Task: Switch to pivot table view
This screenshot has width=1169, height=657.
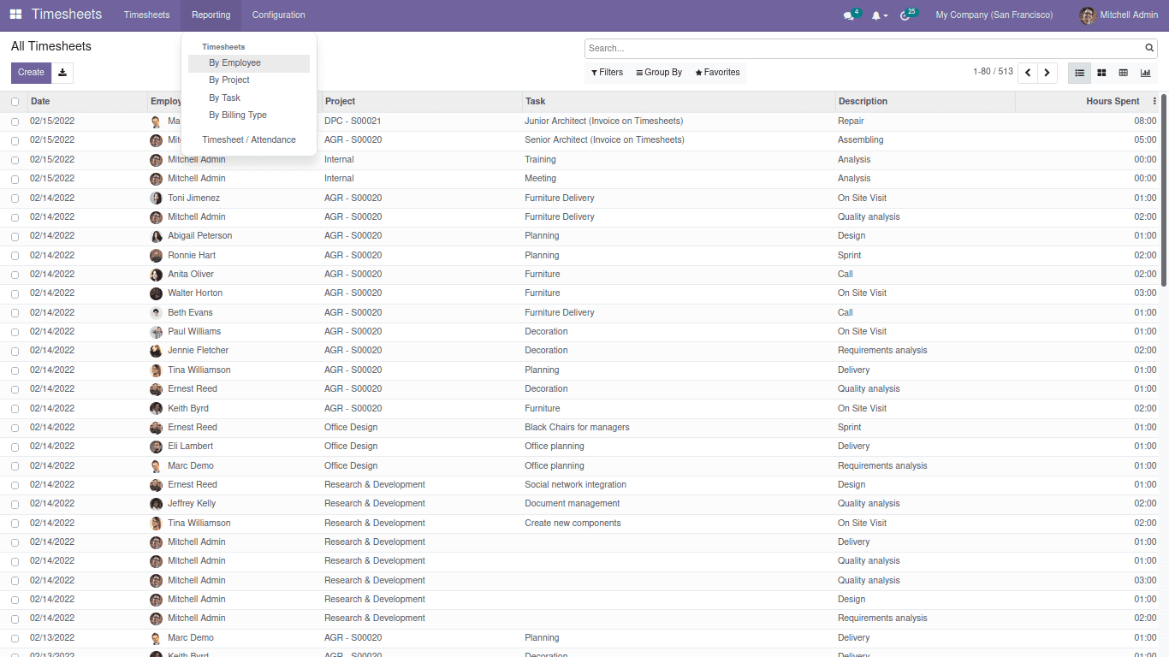Action: pos(1124,74)
